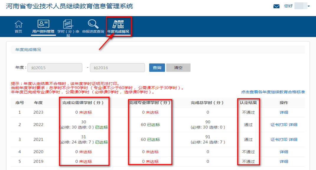
Task: Click 不通过 result for year 2023
Action: [248, 112]
